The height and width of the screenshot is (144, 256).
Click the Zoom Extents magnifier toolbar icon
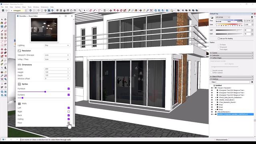pos(80,10)
